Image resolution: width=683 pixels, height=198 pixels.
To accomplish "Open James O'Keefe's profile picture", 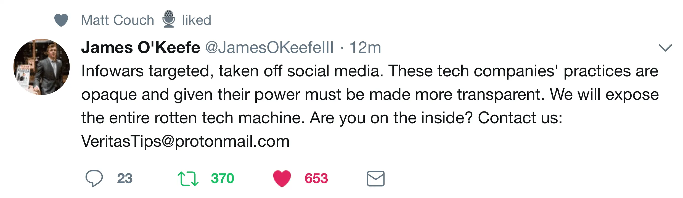I will pos(41,67).
